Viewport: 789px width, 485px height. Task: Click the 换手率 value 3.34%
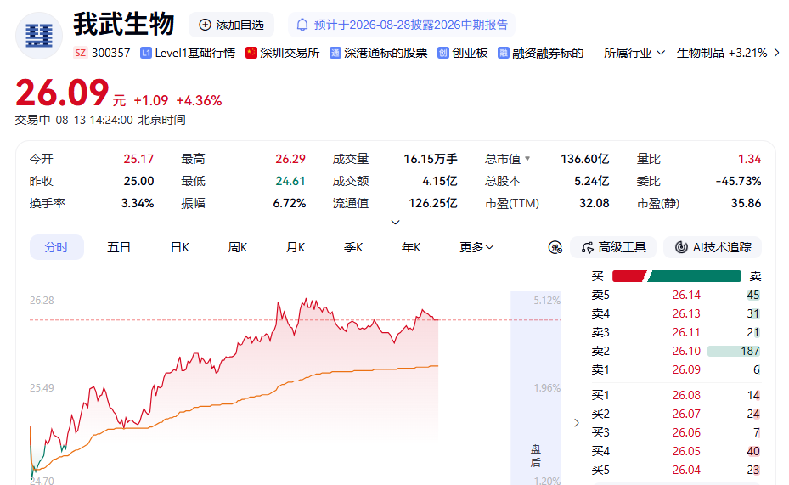(x=138, y=203)
